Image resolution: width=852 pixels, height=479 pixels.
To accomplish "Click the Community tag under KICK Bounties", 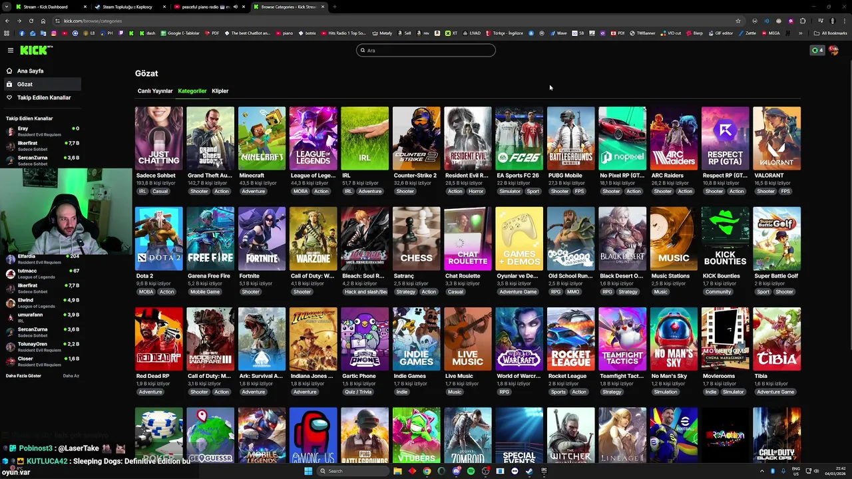I will click(718, 292).
